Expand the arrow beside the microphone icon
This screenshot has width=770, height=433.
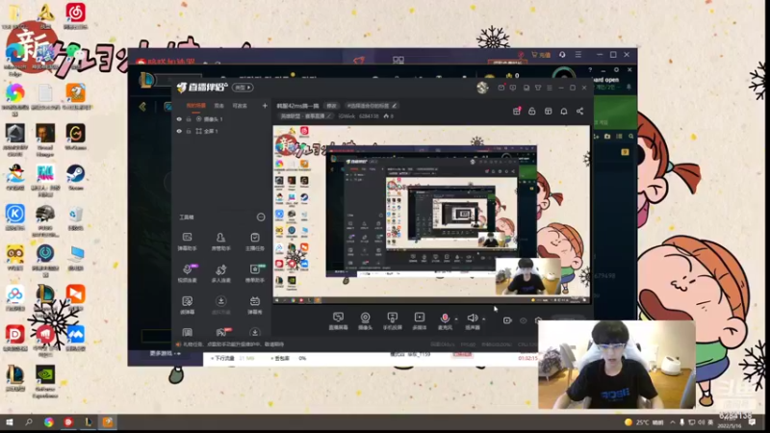[455, 319]
